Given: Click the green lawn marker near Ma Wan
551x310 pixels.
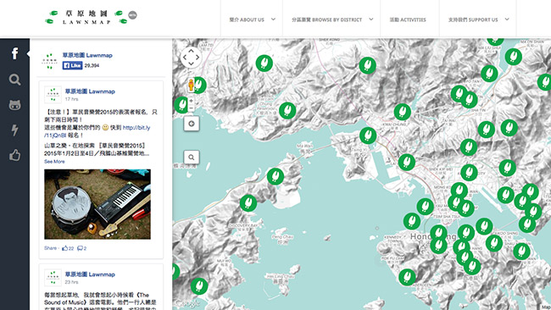Looking at the screenshot, I should coord(275,176).
